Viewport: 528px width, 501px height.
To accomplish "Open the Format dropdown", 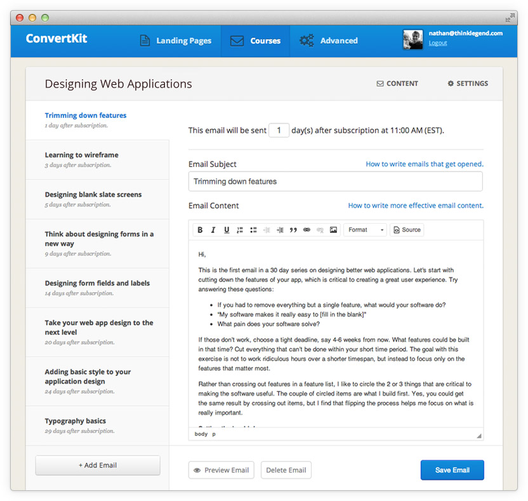I will pyautogui.click(x=366, y=230).
